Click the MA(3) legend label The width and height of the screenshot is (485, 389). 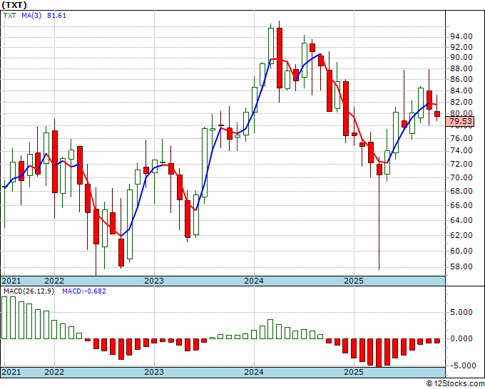coord(31,16)
